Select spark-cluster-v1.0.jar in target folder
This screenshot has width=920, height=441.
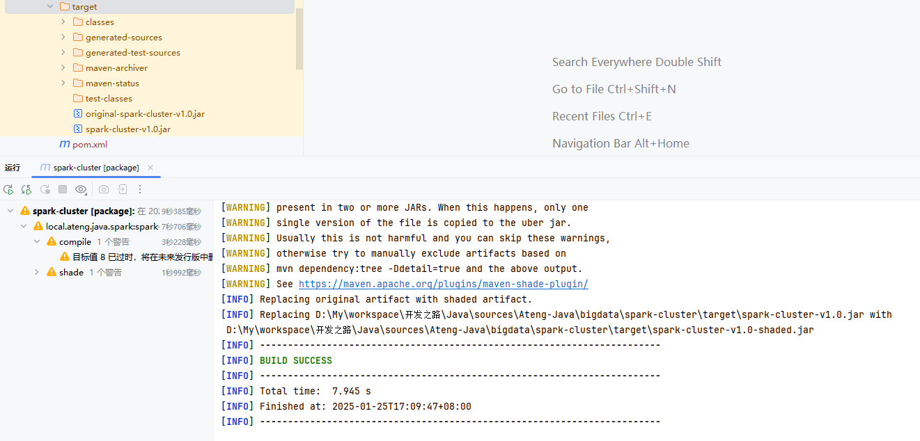(x=127, y=129)
